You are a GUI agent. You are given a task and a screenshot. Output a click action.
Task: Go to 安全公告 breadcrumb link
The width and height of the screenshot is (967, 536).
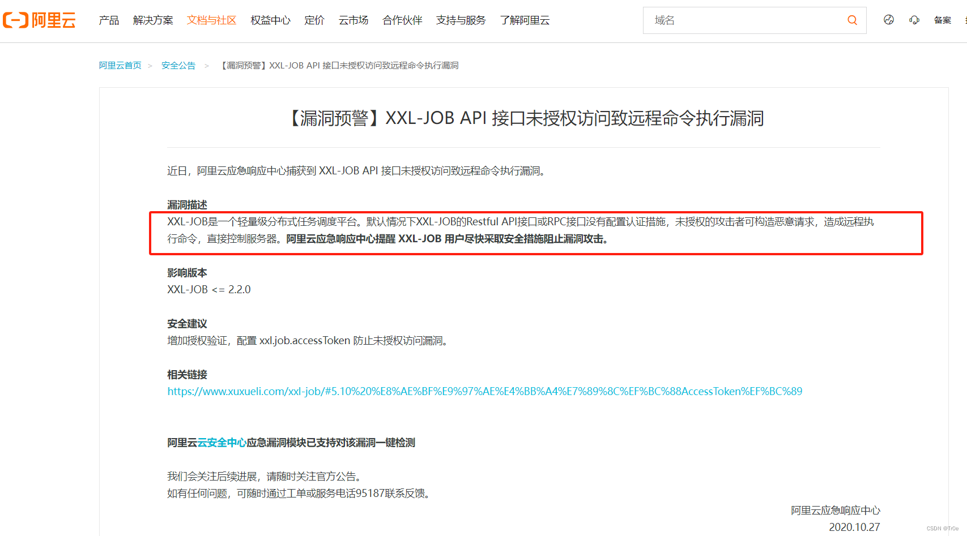pos(178,66)
